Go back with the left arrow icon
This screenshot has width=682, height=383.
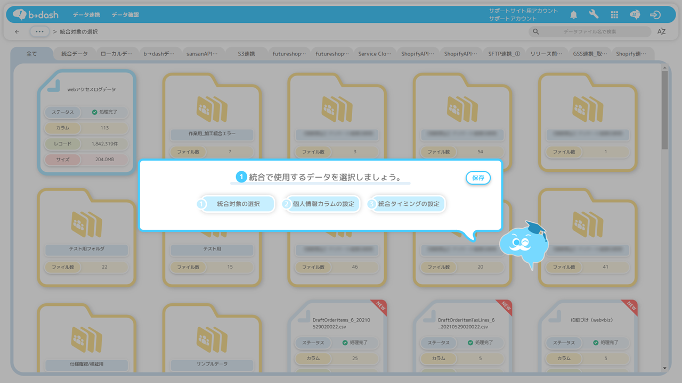(17, 32)
